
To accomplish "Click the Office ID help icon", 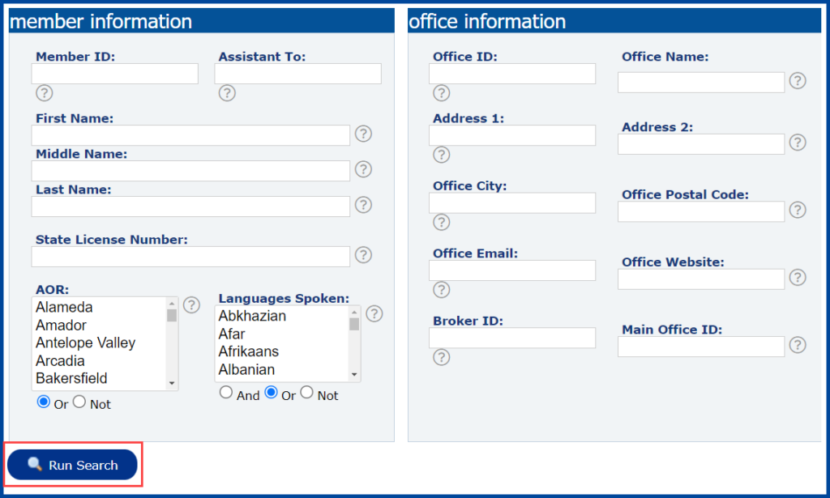I will 441,93.
